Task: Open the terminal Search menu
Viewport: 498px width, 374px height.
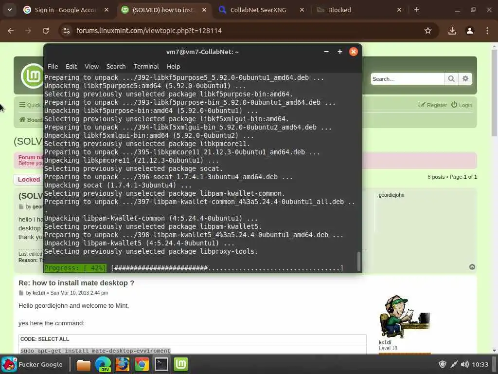Action: [x=116, y=66]
